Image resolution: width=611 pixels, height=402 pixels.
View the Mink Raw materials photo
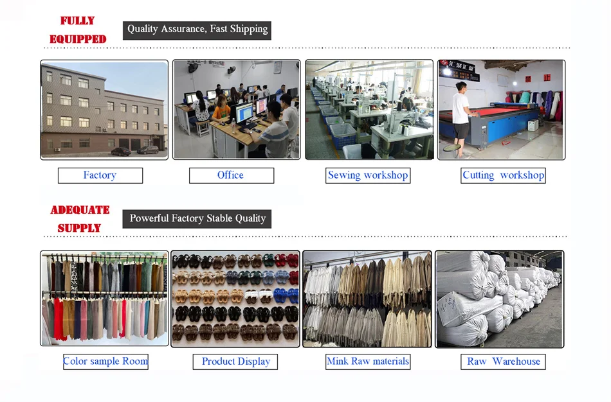(367, 299)
